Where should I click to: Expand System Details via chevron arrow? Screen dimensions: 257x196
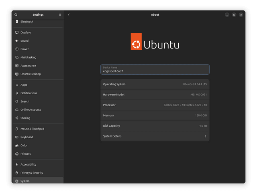pyautogui.click(x=205, y=136)
